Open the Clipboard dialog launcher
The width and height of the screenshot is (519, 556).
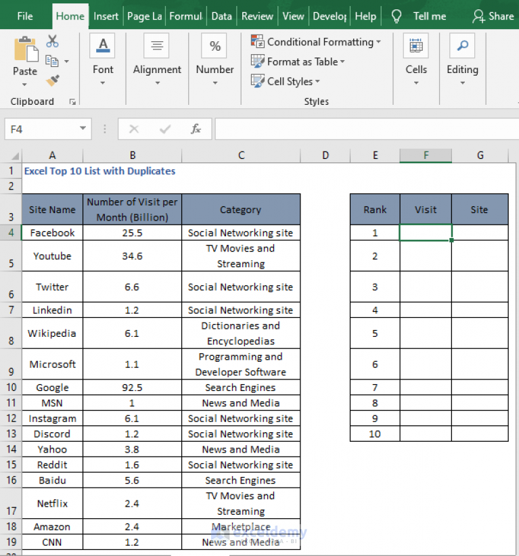(72, 102)
